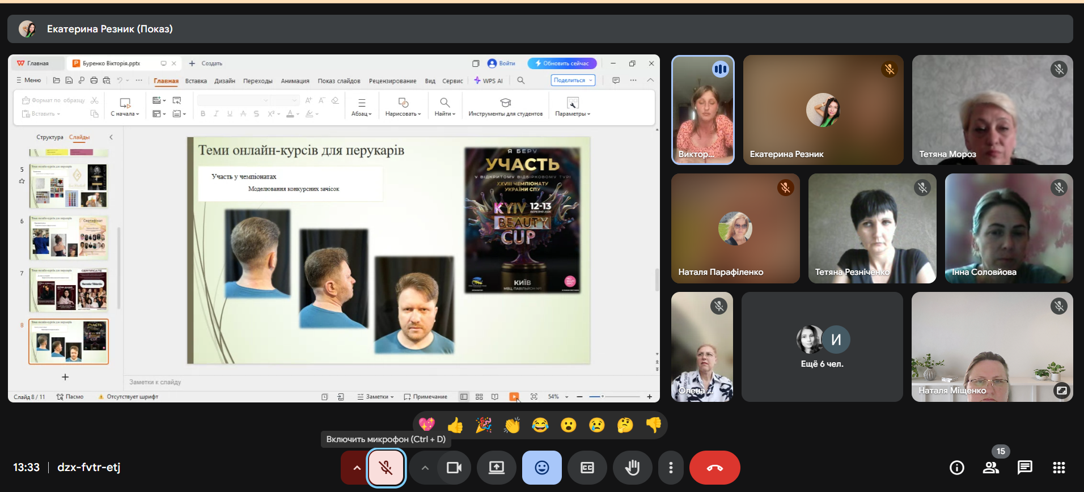Send the party popper reaction

484,425
